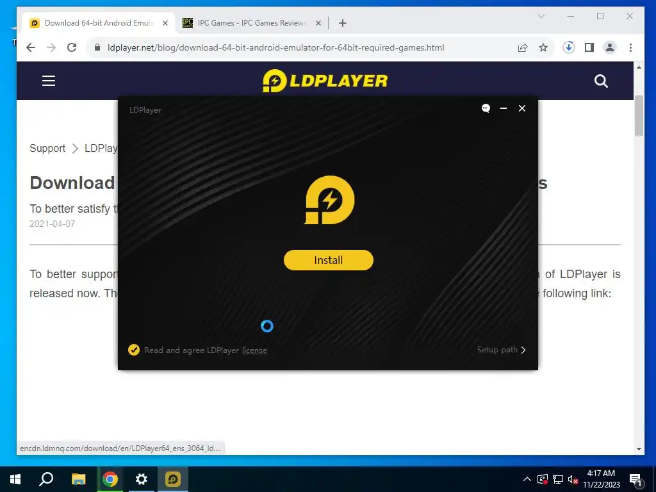656x492 pixels.
Task: Open the LDPlayer license link
Action: (x=254, y=350)
